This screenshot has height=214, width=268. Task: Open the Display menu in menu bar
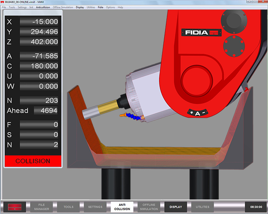coord(80,7)
